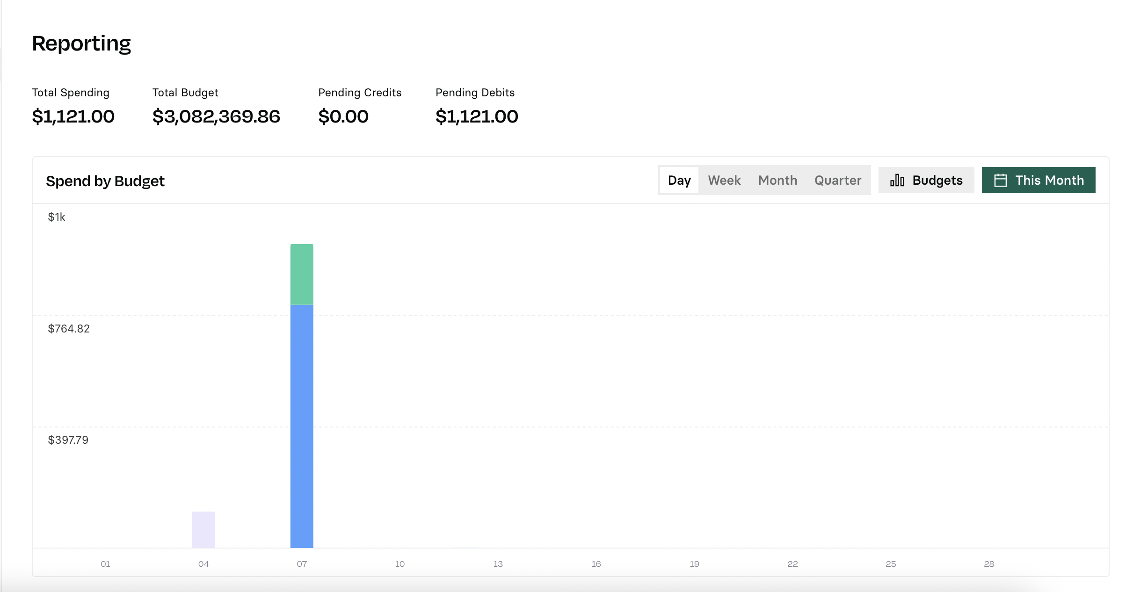Switch chart granularity to Quarter
This screenshot has width=1133, height=592.
pos(838,180)
